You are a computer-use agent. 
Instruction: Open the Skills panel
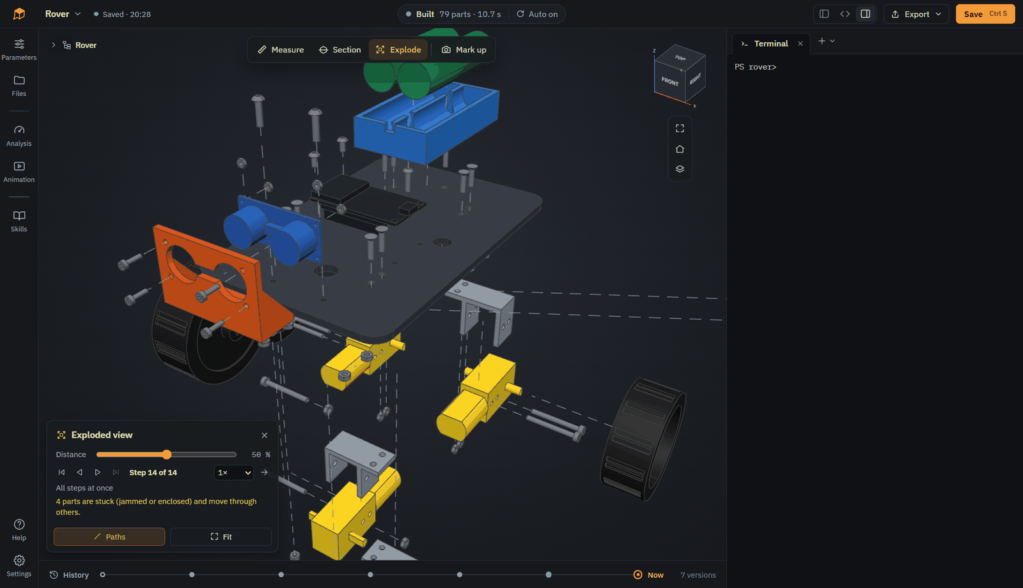click(19, 222)
